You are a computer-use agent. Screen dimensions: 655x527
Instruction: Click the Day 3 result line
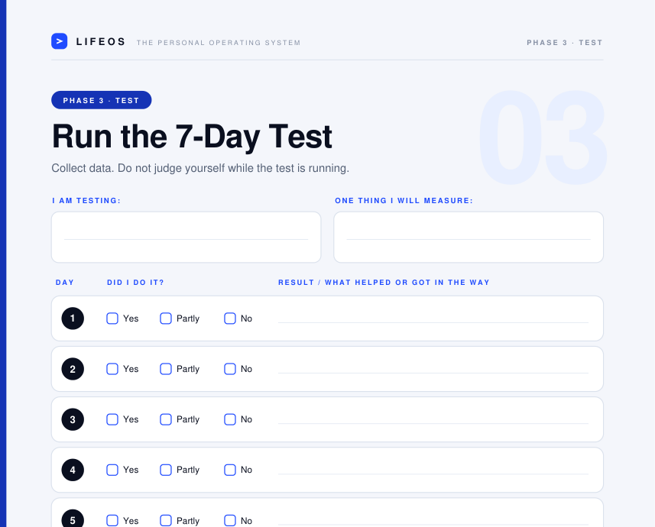pyautogui.click(x=433, y=423)
